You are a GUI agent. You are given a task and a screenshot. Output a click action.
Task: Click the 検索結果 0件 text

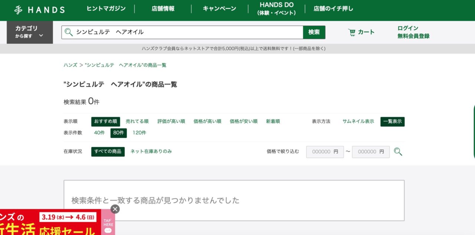pyautogui.click(x=81, y=101)
